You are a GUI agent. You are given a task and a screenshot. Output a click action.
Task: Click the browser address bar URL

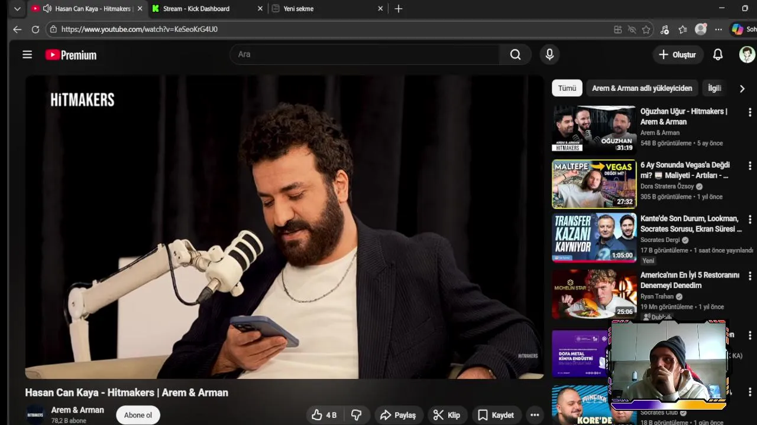(x=140, y=29)
